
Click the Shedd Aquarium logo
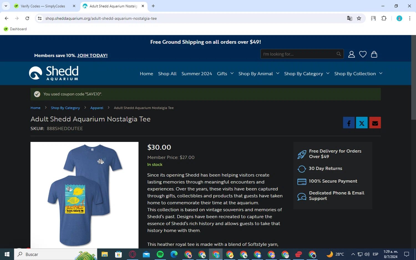(x=54, y=73)
